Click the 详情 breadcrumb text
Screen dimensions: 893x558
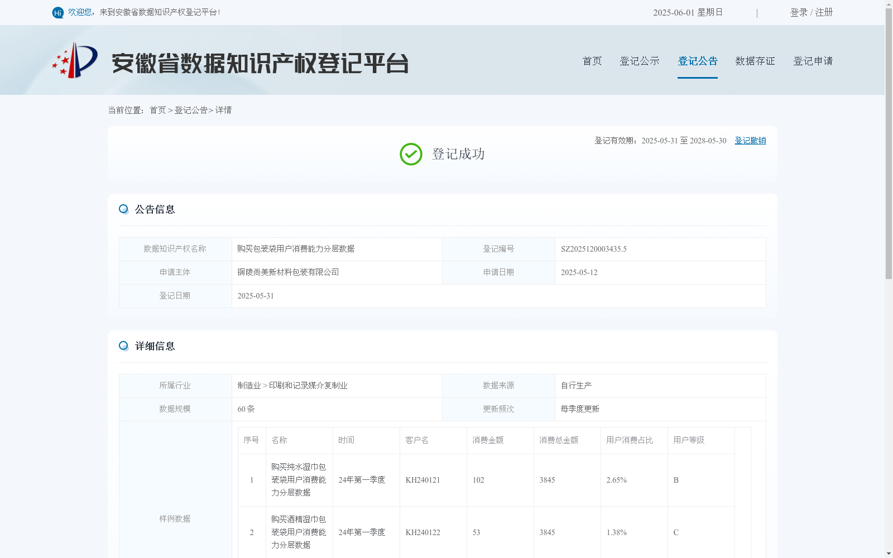pyautogui.click(x=223, y=110)
